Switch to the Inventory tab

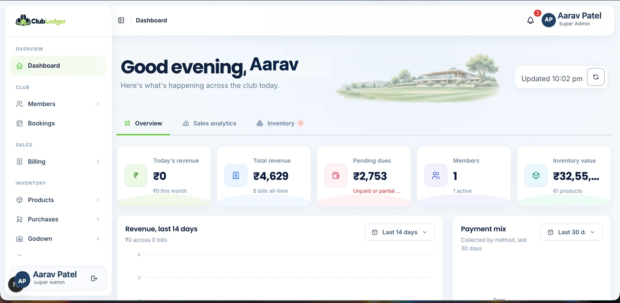(x=280, y=123)
